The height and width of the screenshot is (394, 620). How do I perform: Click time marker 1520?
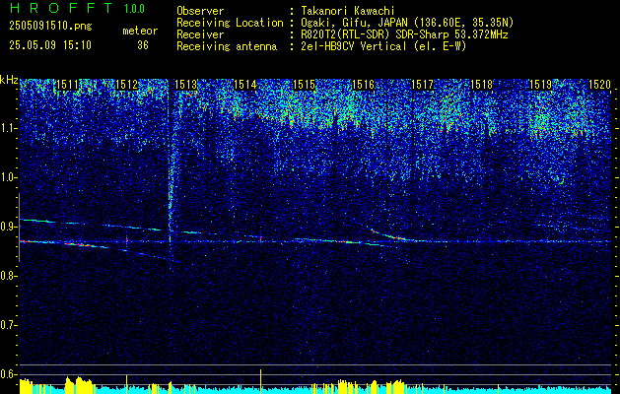[x=600, y=84]
